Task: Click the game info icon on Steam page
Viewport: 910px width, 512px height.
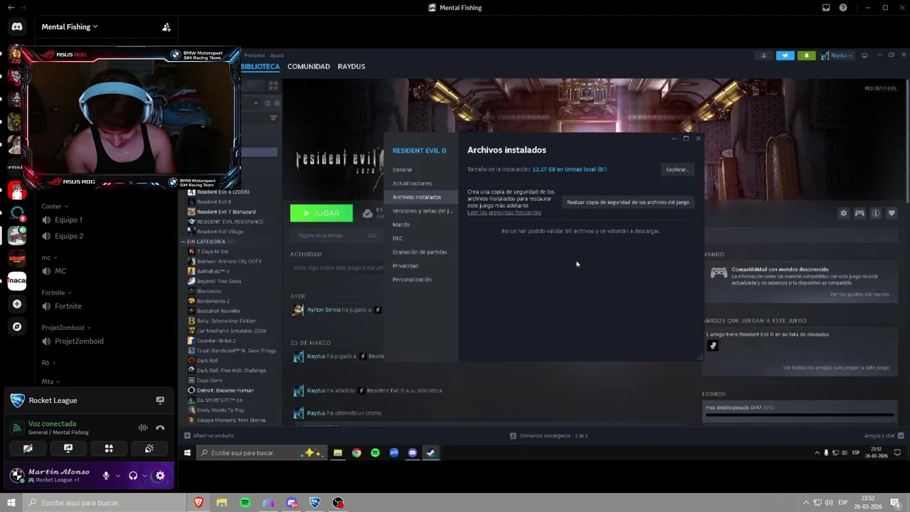Action: tap(876, 213)
